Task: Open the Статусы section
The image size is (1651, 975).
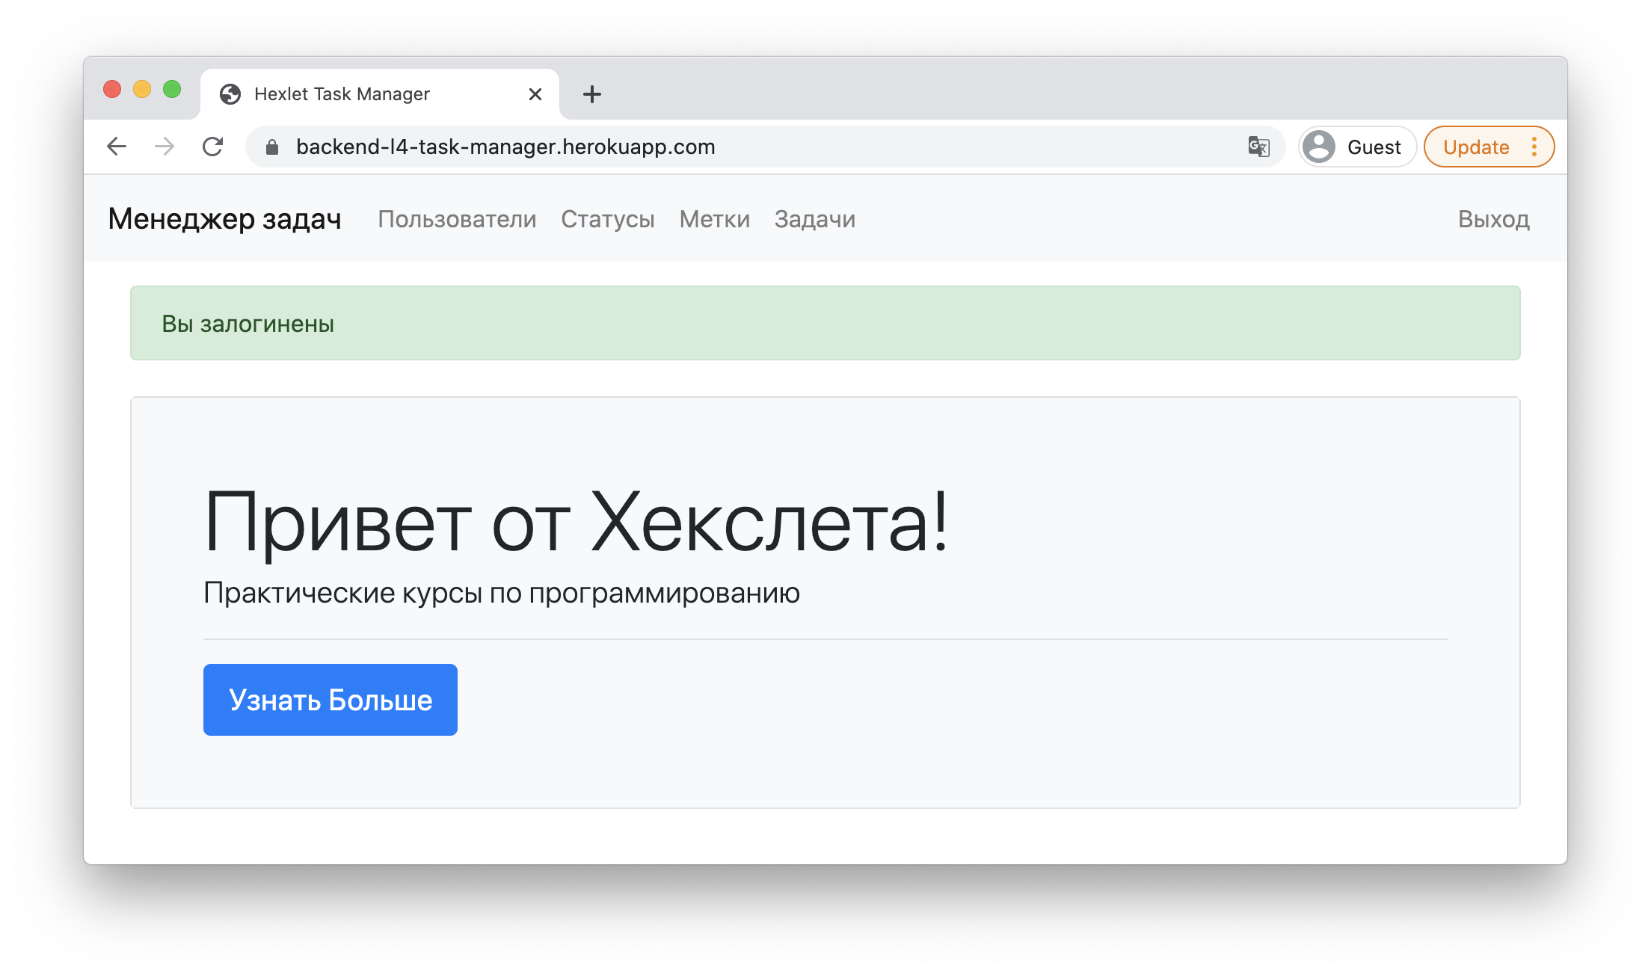Action: coord(608,219)
